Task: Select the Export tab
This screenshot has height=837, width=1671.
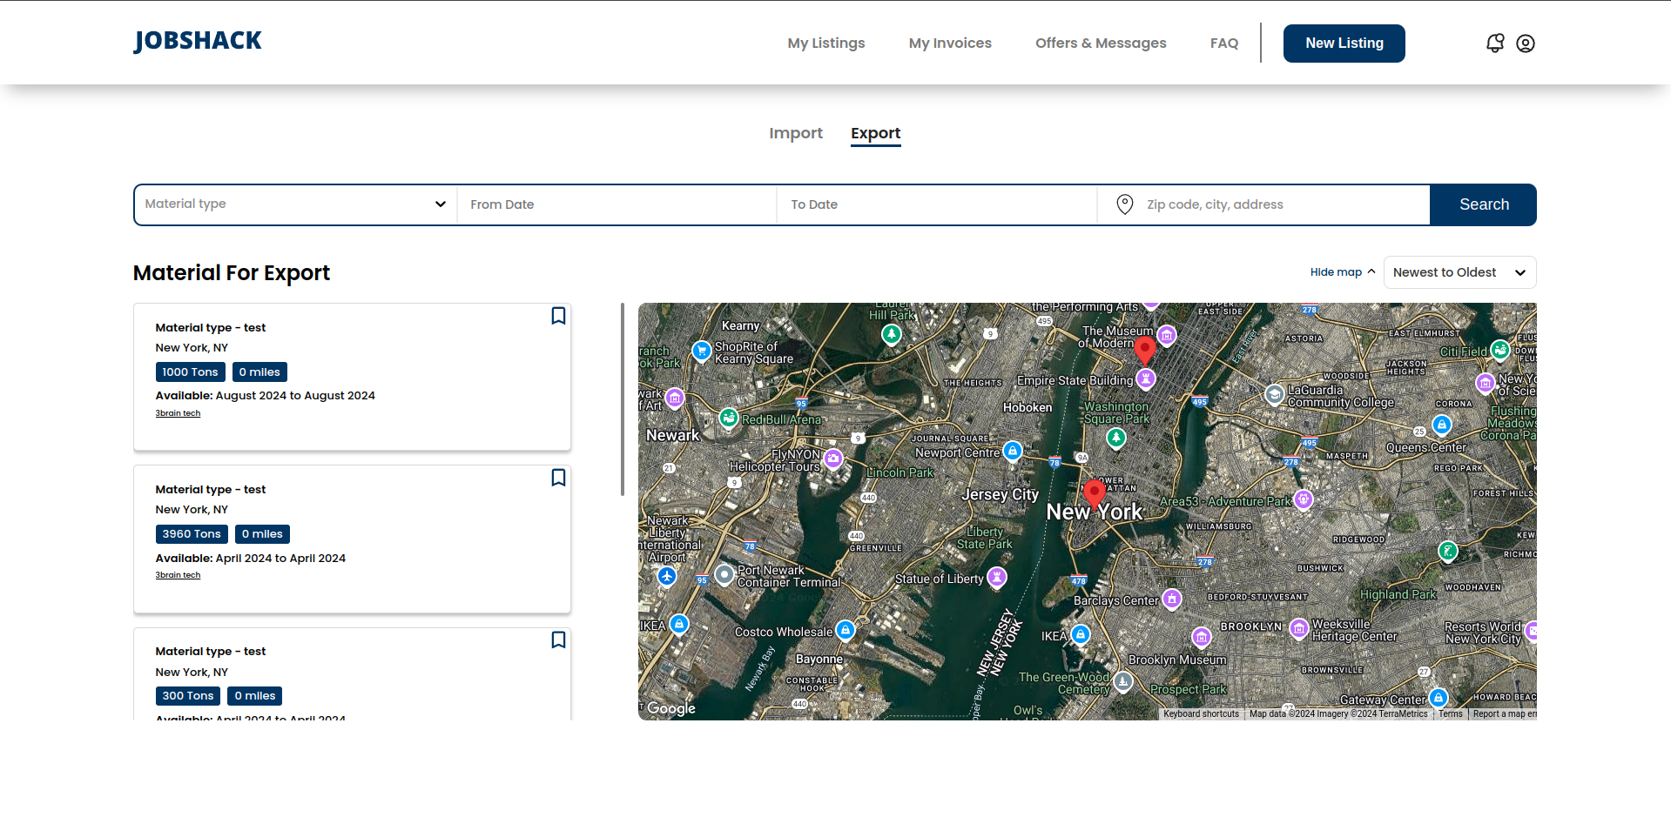Action: (x=875, y=133)
